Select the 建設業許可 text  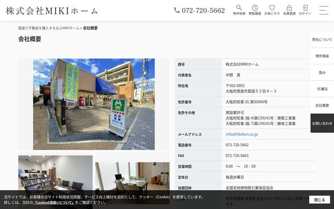click(235, 113)
